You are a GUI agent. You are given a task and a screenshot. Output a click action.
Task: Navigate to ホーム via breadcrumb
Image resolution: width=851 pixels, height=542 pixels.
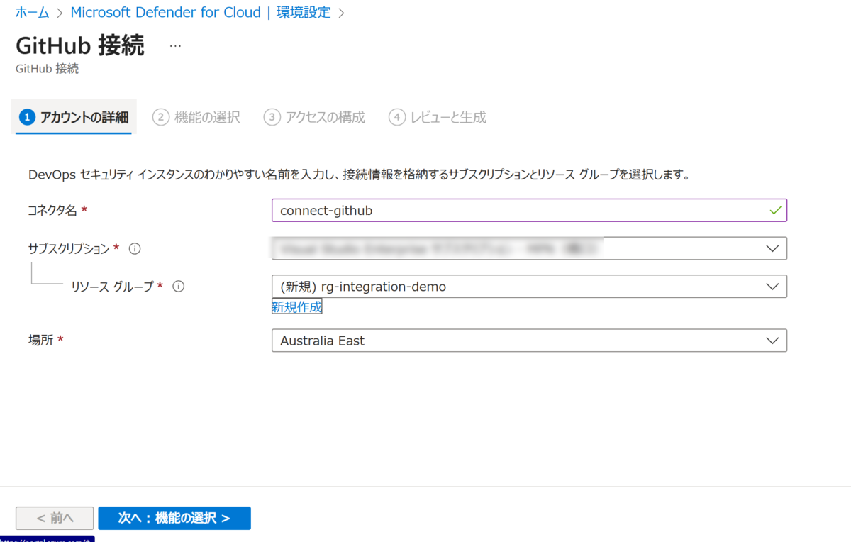tap(31, 12)
